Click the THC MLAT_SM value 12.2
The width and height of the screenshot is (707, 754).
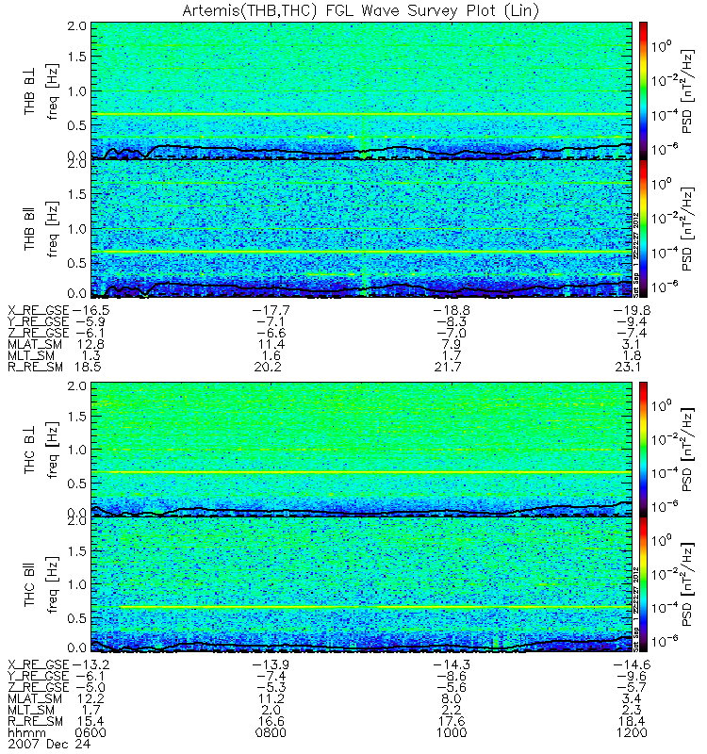point(90,698)
